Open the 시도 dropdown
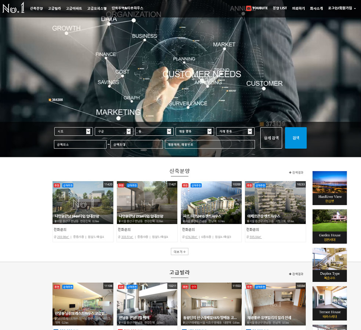This screenshot has width=361, height=330. click(73, 131)
